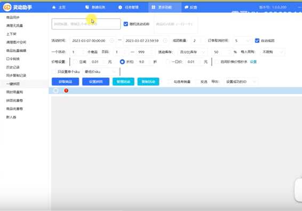Viewport: 302px width, 211px height.
Task: Select the 折扣 radio button
Action: tap(122, 62)
